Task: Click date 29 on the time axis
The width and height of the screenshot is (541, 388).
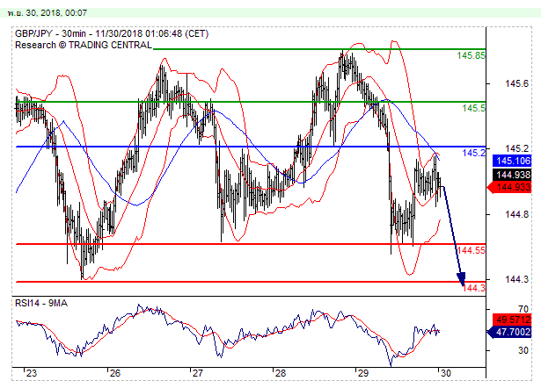Action: [x=361, y=372]
